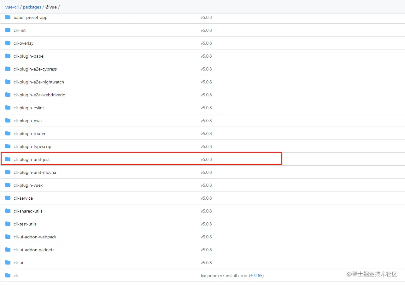Click the cli-plugin-pwa folder icon

point(8,121)
